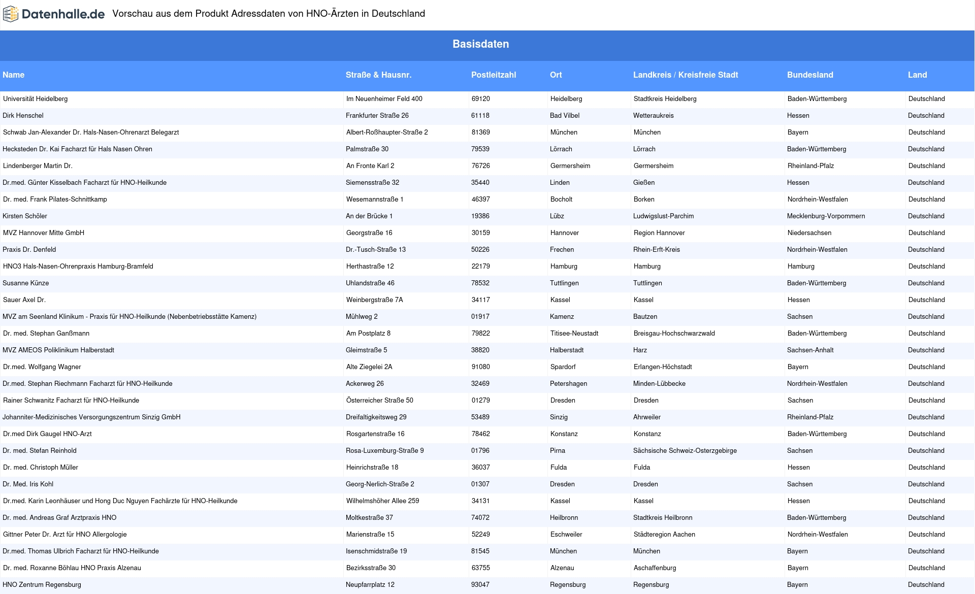Click the Sächsische Schweiz-Osterzgebirge district cell

(685, 451)
